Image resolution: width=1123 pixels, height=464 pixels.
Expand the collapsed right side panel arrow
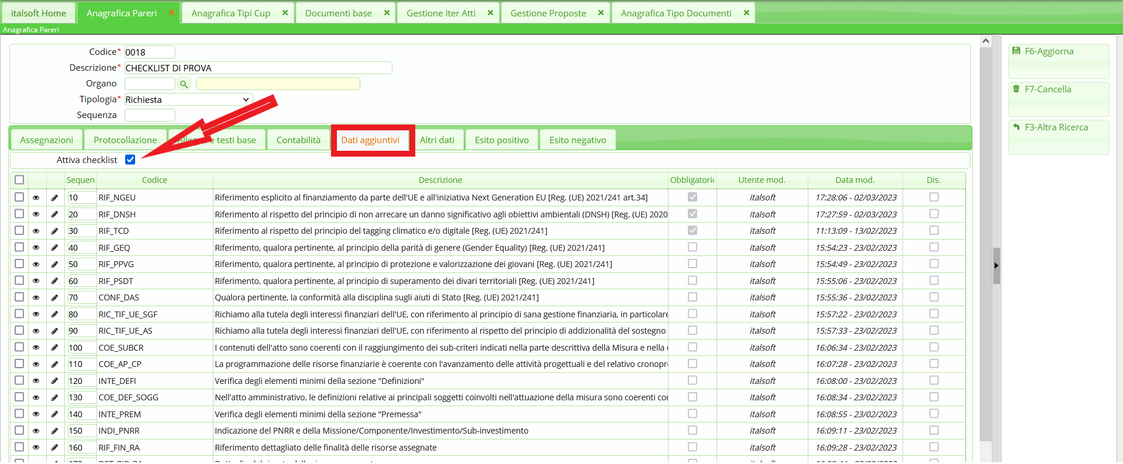996,265
